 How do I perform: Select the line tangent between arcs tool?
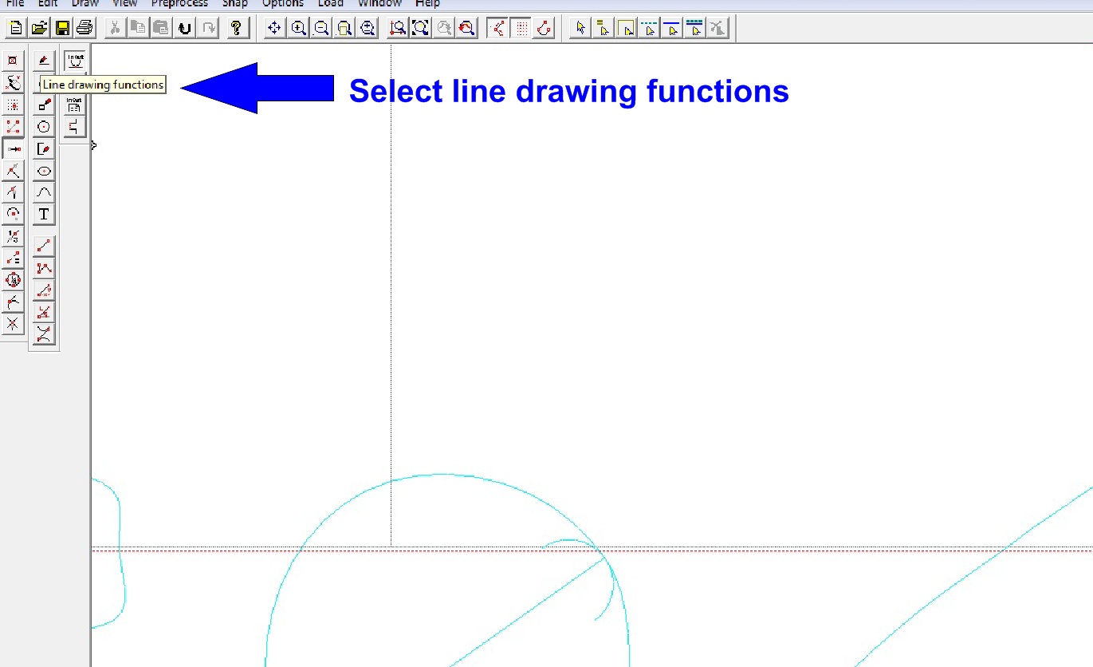45,334
